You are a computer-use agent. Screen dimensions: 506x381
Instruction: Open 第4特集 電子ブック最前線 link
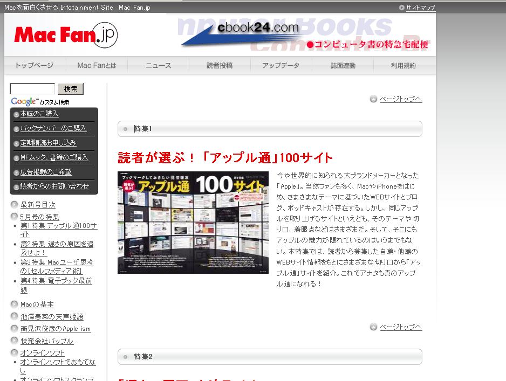(56, 285)
